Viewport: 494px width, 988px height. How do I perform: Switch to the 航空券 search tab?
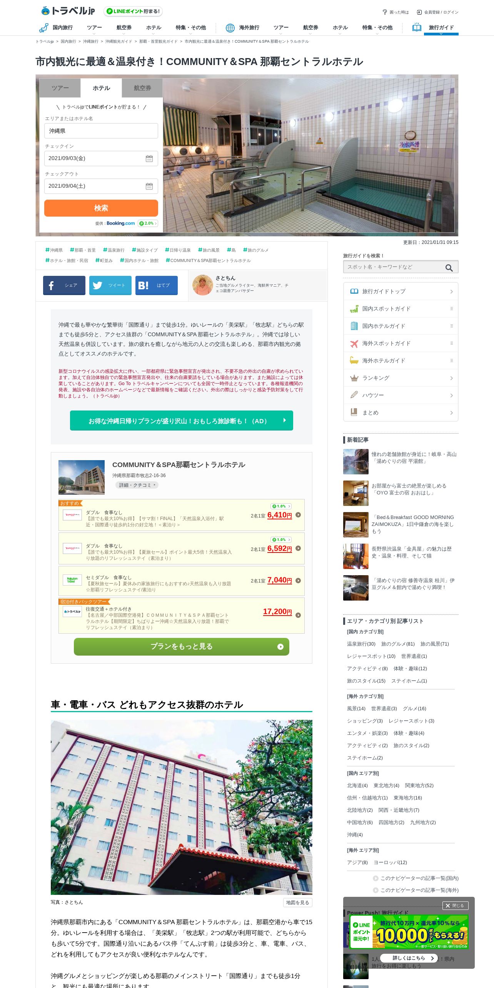[x=142, y=88]
